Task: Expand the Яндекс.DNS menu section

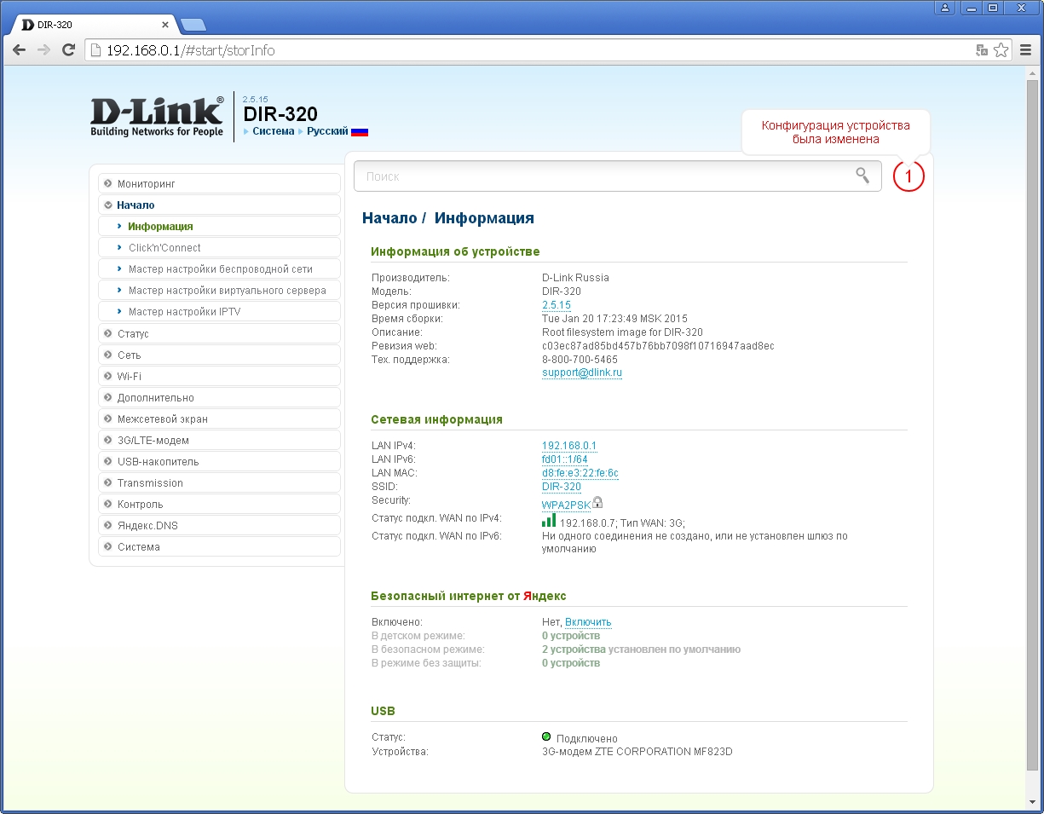Action: (219, 525)
